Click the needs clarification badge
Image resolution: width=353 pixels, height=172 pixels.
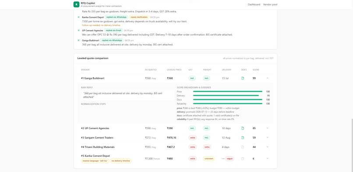tap(139, 17)
